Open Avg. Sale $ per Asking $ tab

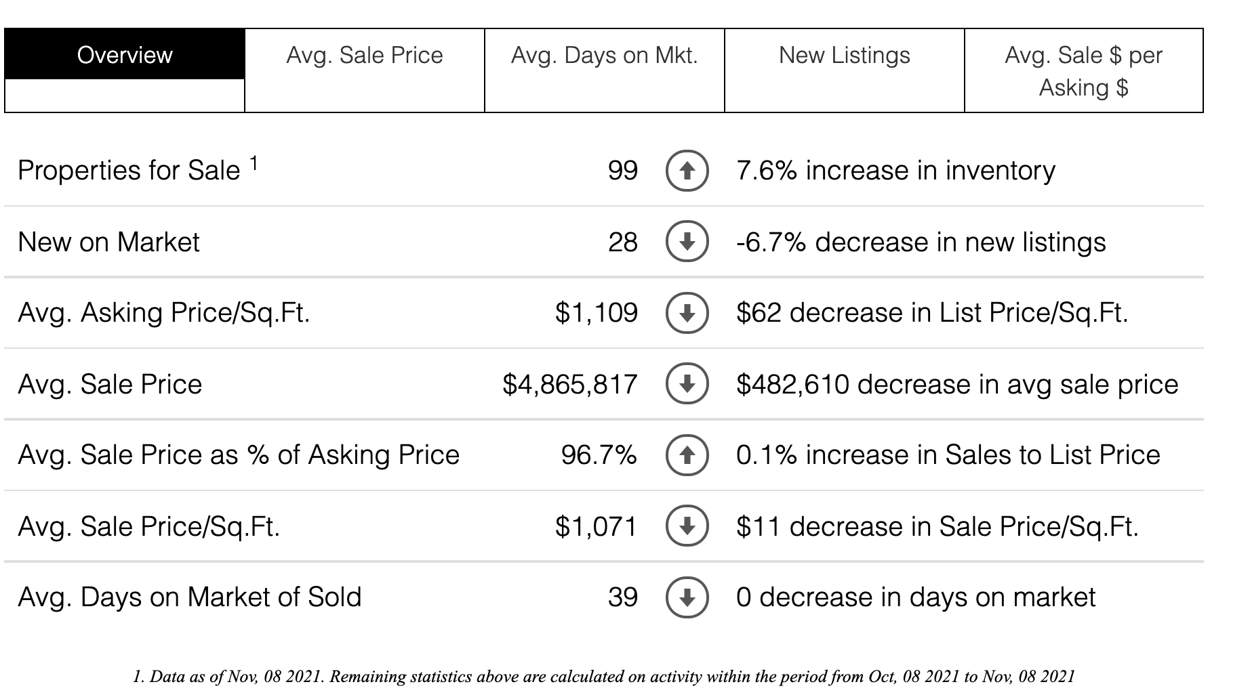coord(1083,70)
